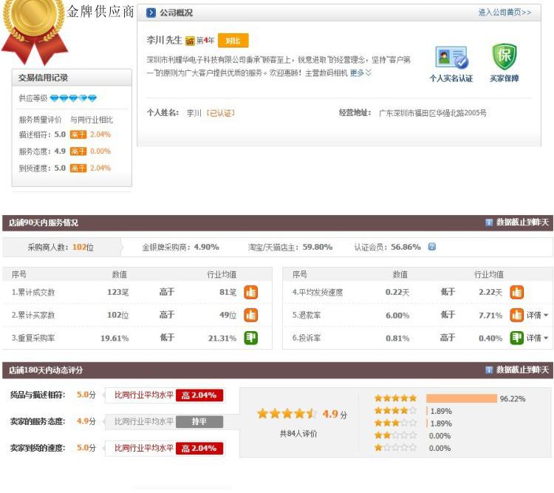Viewport: 554px width, 493px height.
Task: Click the help icon next to 认证会员
Action: [432, 247]
